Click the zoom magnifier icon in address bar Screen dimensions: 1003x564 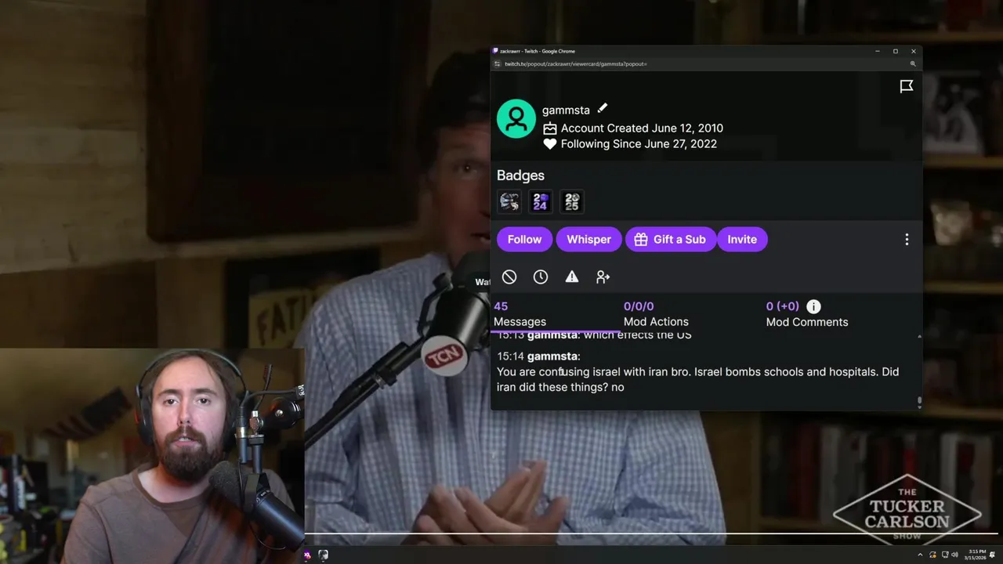(x=913, y=63)
